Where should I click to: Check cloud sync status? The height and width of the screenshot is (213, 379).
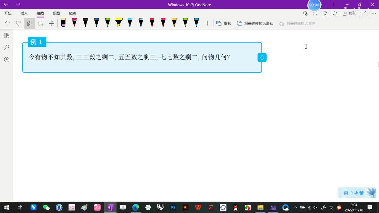point(305,13)
